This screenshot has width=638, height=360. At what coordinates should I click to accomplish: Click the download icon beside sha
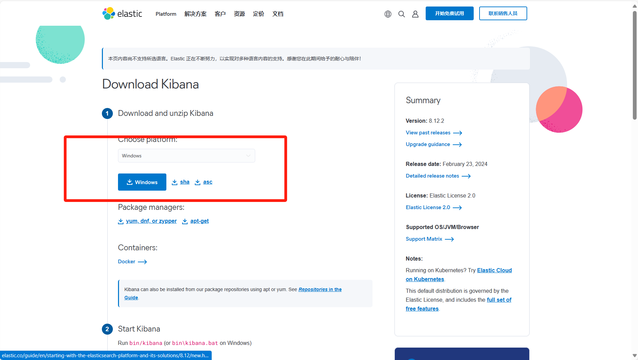tap(174, 182)
